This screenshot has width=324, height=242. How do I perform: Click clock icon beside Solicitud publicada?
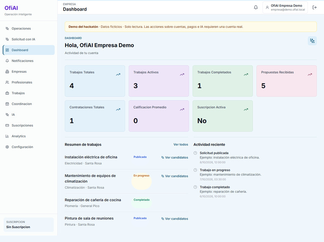point(195,153)
